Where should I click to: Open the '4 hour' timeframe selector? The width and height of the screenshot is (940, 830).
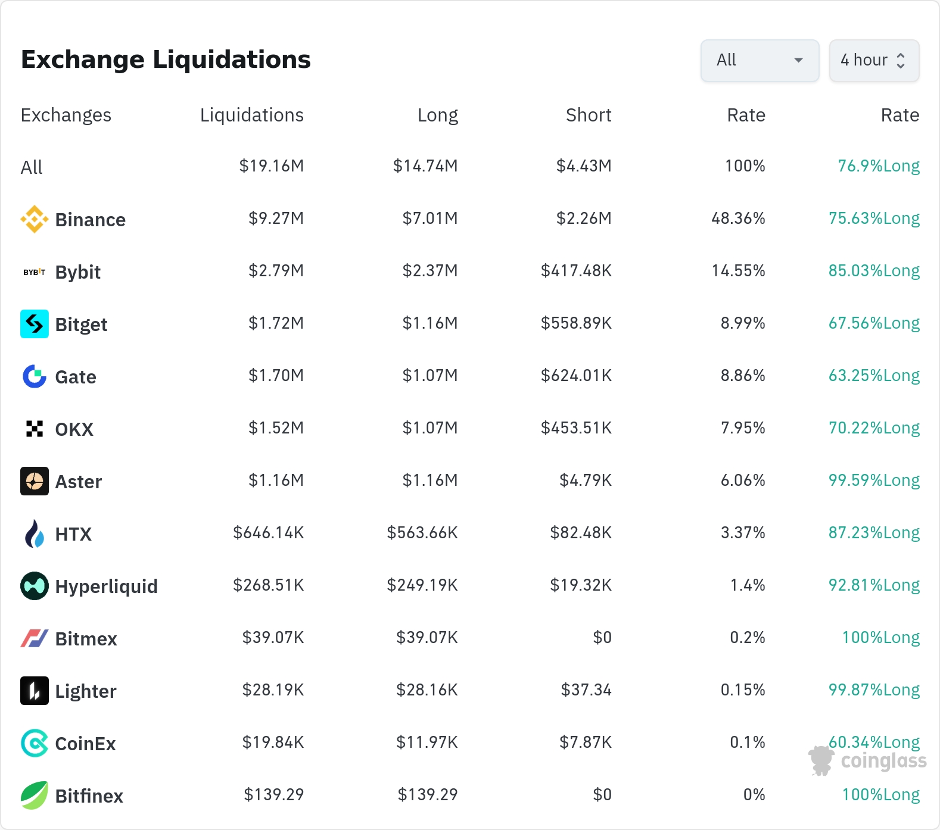coord(874,60)
